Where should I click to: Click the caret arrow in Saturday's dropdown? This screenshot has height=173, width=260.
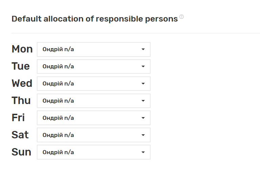pos(143,135)
